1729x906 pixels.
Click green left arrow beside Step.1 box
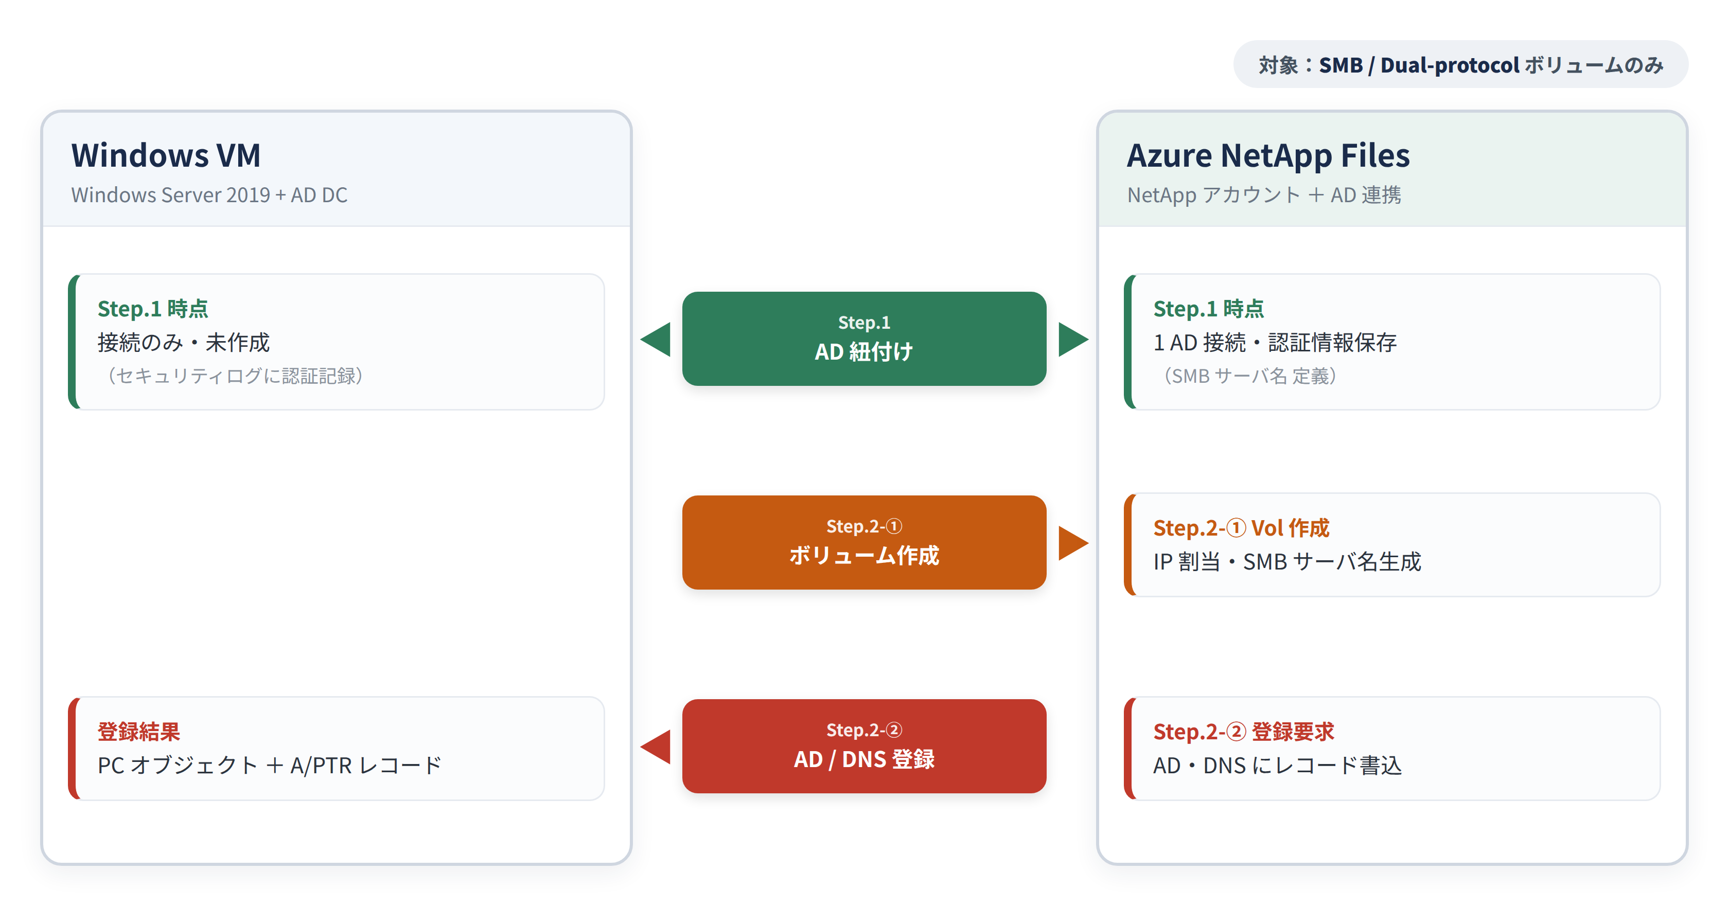[x=656, y=339]
